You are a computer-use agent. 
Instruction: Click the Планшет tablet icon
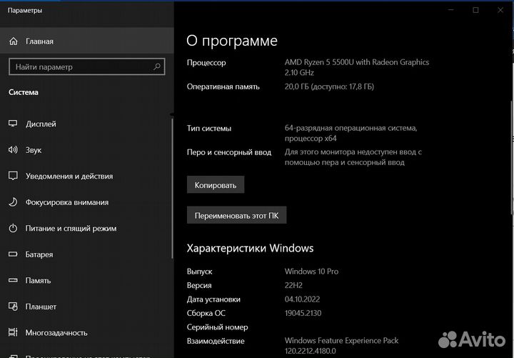(13, 307)
